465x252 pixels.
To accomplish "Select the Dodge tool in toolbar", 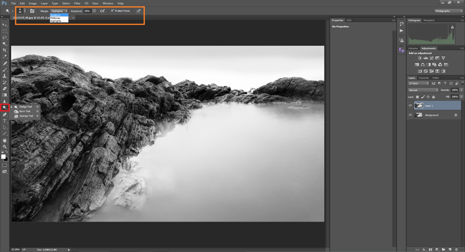I will (x=5, y=108).
